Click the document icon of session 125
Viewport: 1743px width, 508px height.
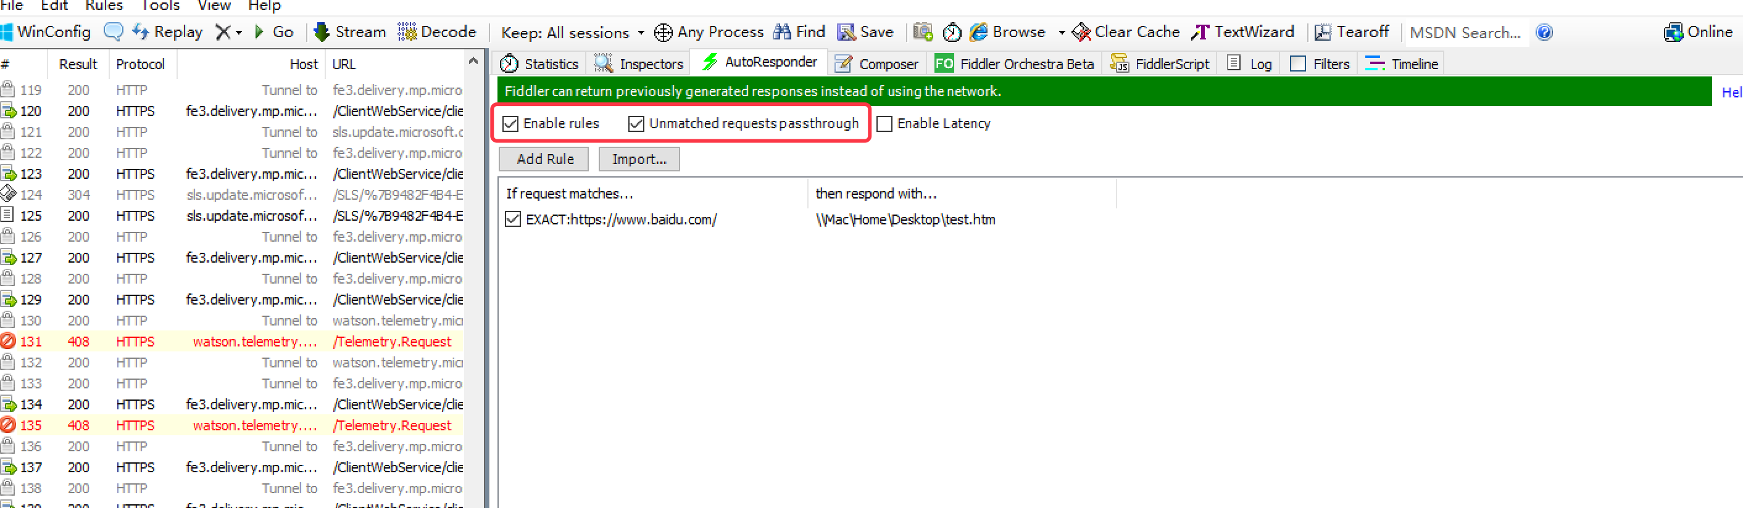coord(7,215)
